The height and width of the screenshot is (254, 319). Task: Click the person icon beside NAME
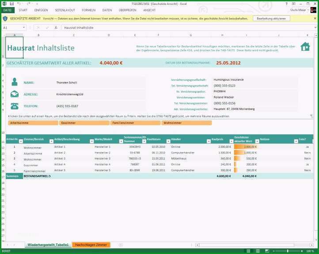point(15,82)
